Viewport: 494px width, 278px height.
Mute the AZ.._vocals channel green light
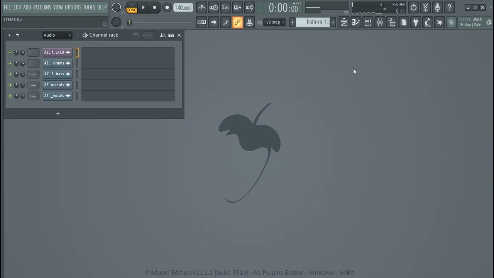pyautogui.click(x=10, y=96)
